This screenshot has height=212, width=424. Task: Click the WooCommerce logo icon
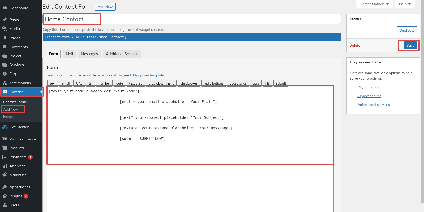pyautogui.click(x=5, y=139)
